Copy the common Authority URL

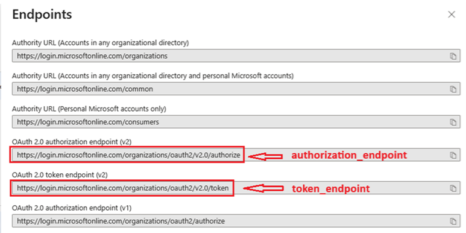[453, 89]
